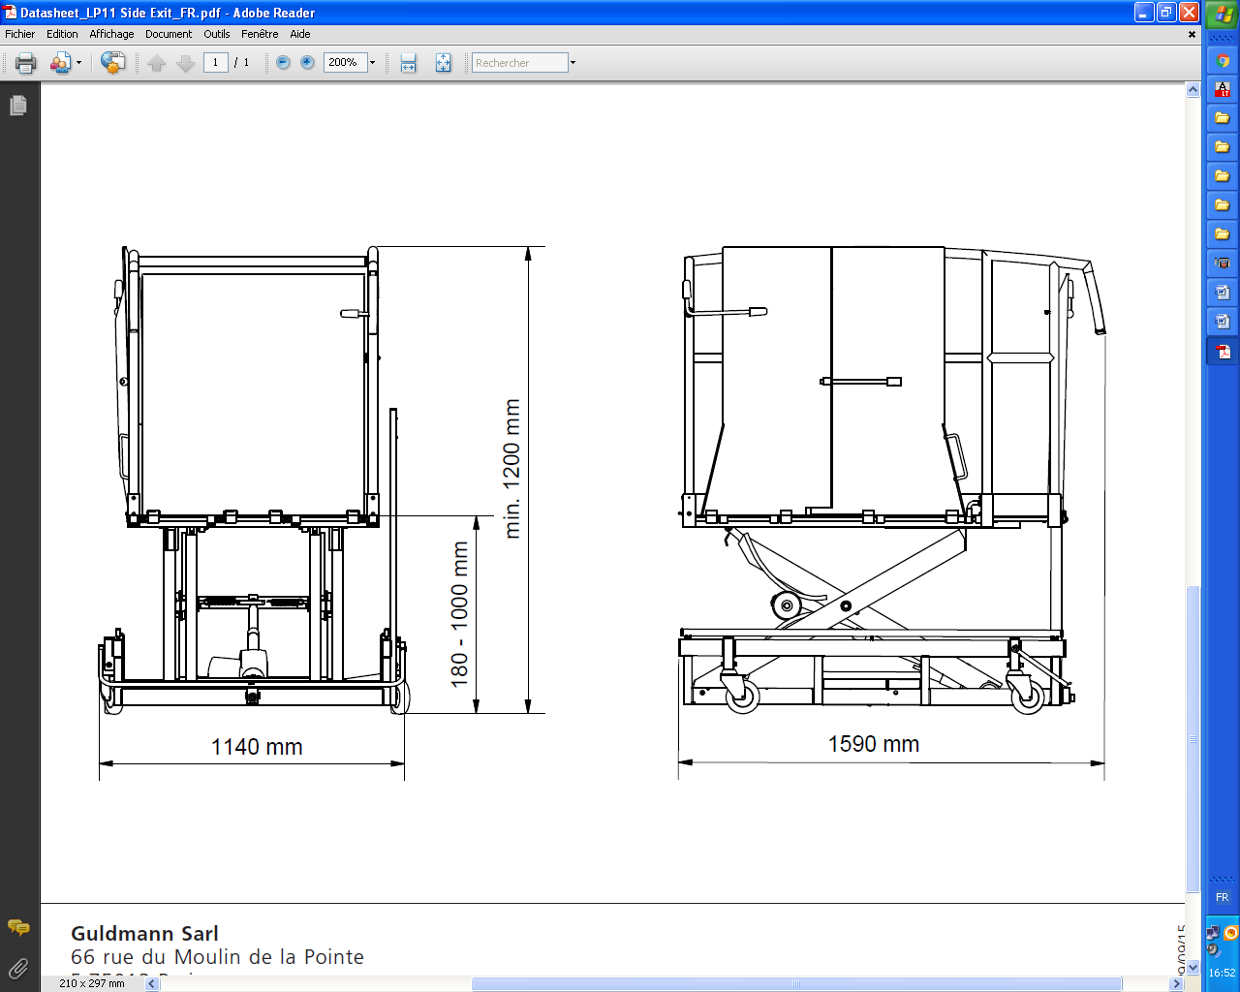Screen dimensions: 1240x992
Task: Click the horizontal scrollbar right arrow
Action: [1176, 984]
